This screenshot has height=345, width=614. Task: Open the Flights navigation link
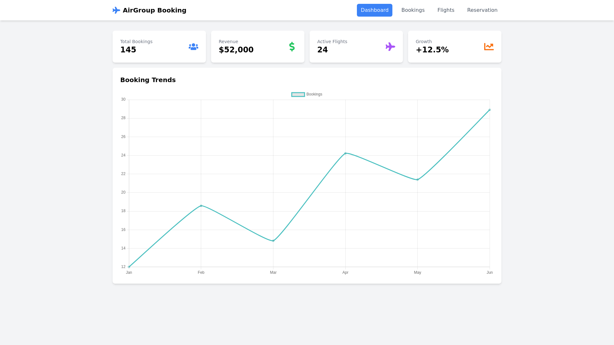(x=446, y=10)
